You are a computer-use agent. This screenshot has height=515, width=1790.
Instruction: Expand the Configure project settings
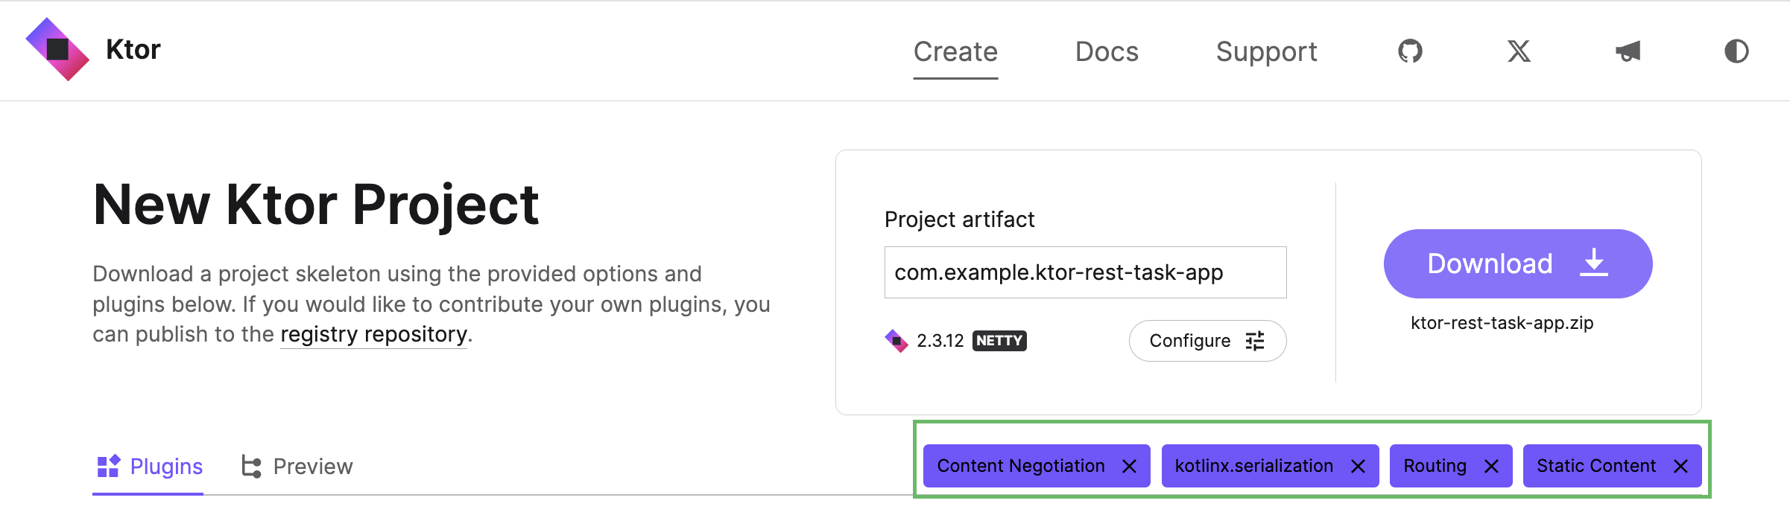1207,341
